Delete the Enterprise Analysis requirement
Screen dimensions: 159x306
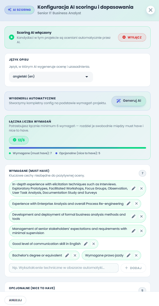[x=136, y=204]
